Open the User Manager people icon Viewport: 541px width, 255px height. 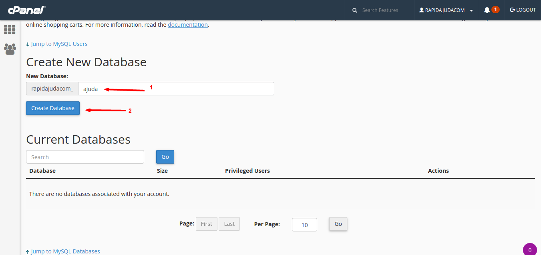point(10,49)
